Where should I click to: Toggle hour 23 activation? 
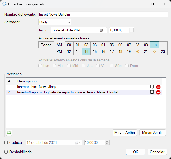point(163,51)
